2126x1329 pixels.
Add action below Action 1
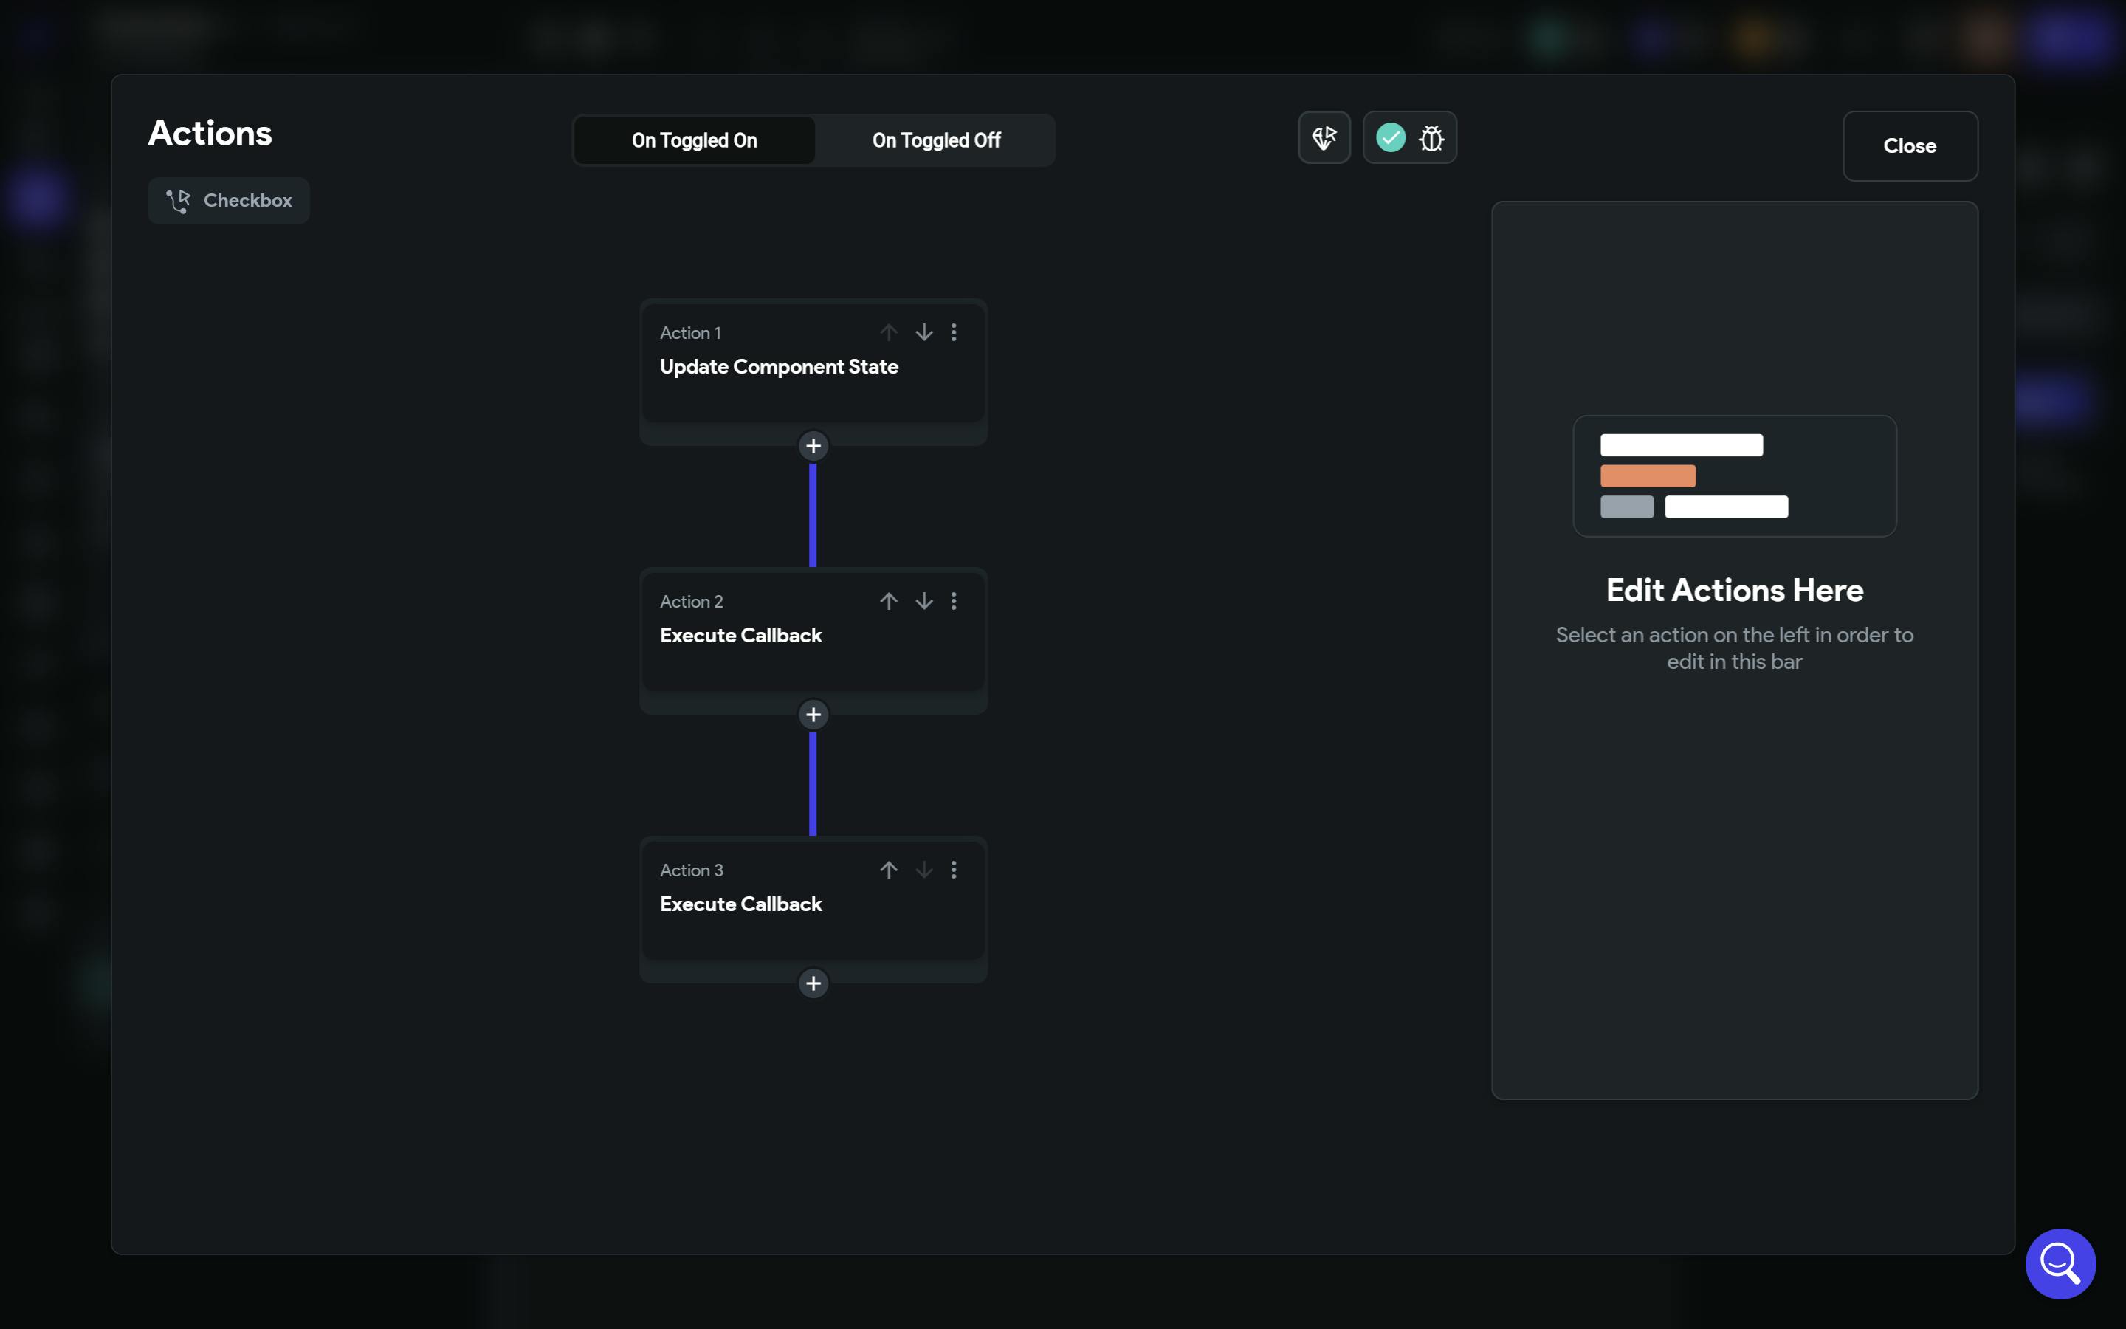(x=813, y=447)
